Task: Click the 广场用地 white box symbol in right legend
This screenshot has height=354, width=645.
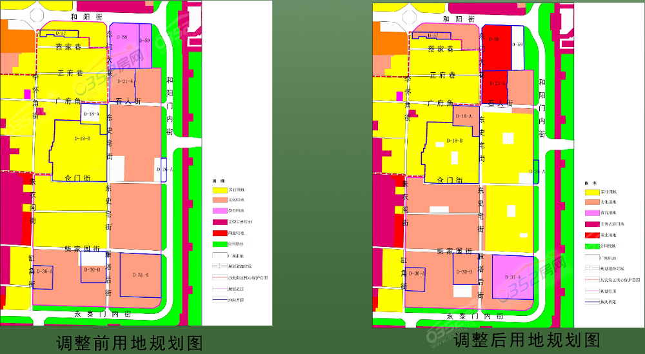Action: tap(593, 257)
